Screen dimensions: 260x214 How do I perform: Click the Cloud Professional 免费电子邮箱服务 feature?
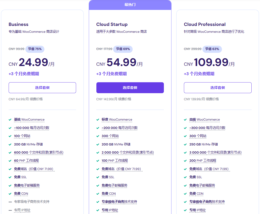tap(202, 185)
